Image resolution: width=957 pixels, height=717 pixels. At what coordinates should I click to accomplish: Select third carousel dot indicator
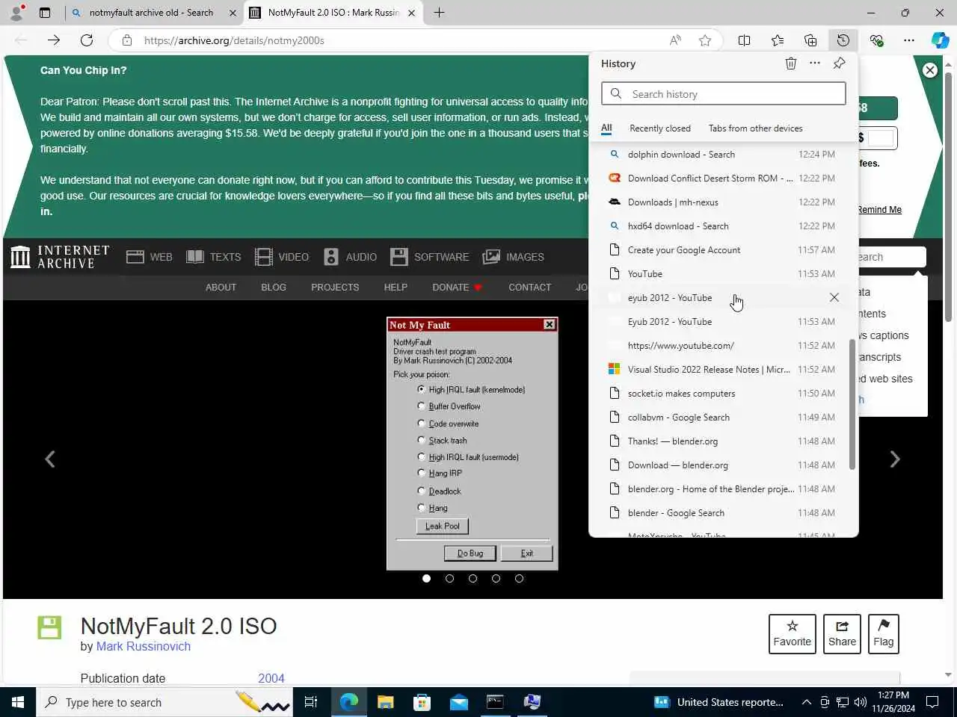[473, 578]
